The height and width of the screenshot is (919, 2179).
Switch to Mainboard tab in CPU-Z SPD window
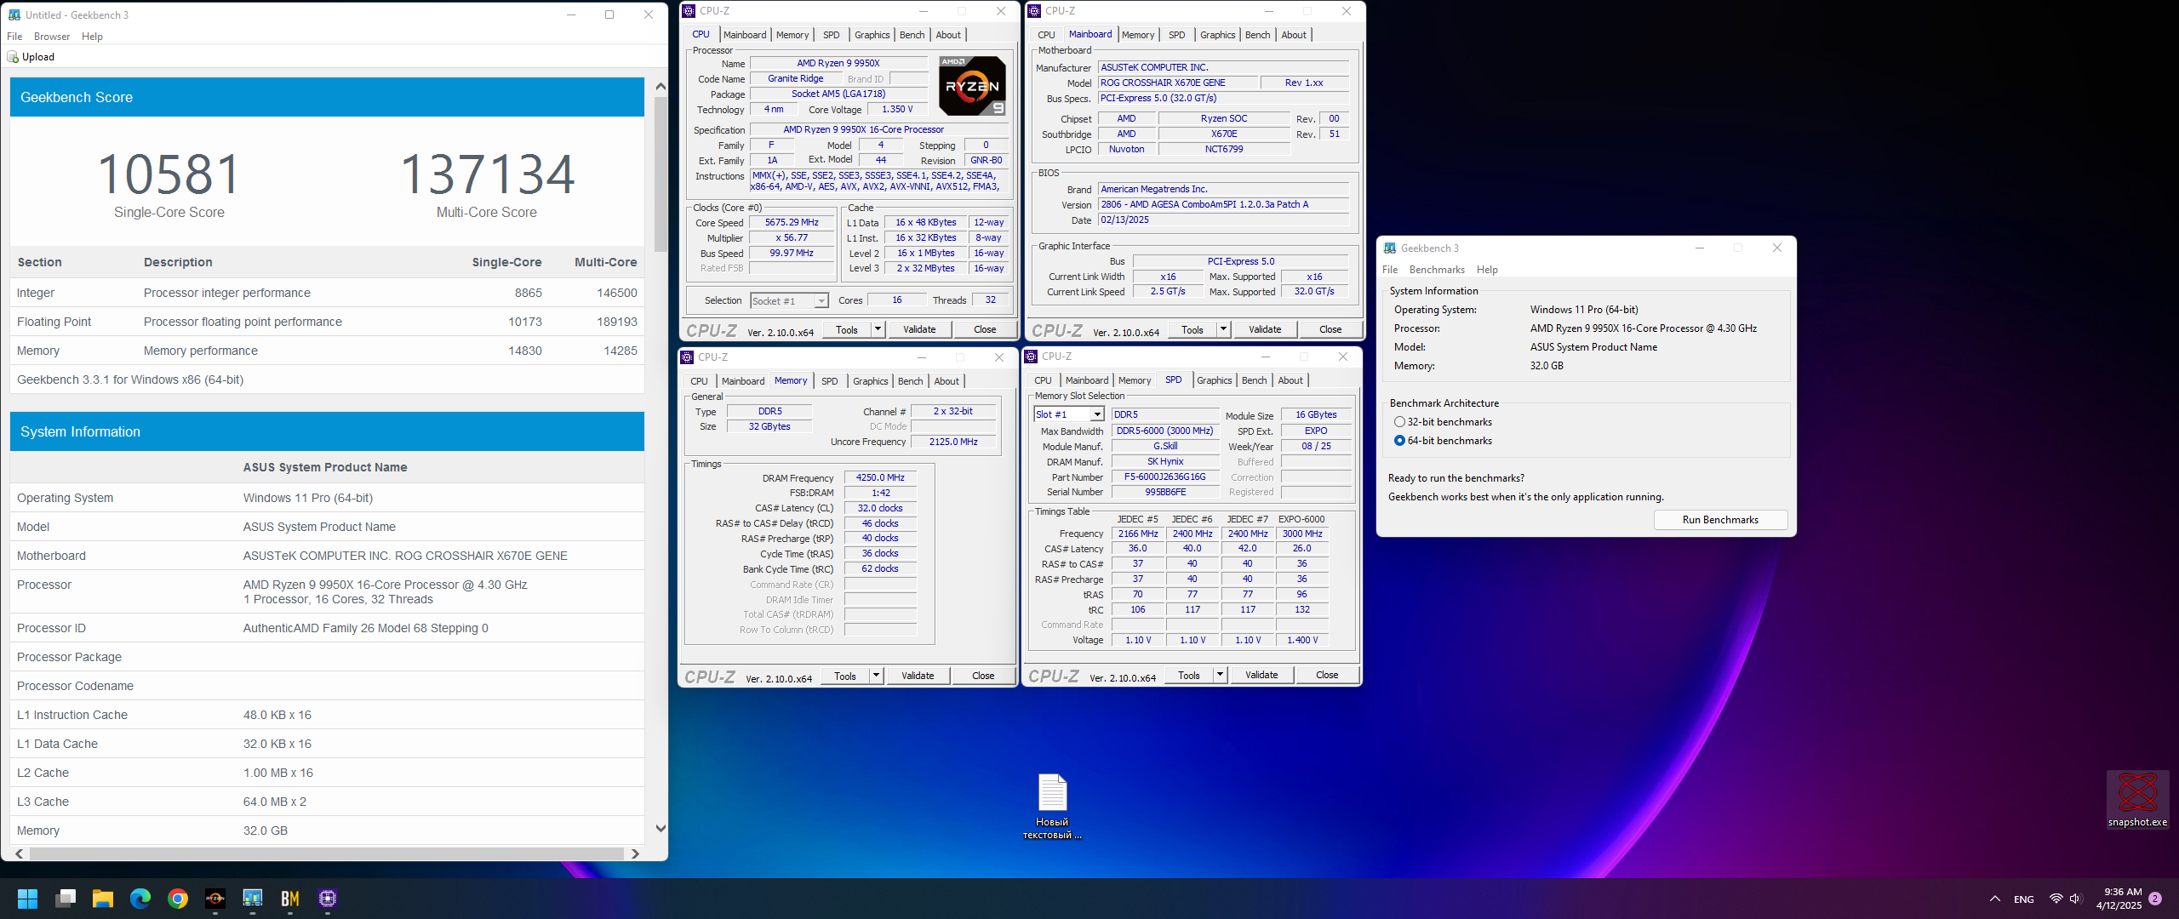click(1087, 380)
